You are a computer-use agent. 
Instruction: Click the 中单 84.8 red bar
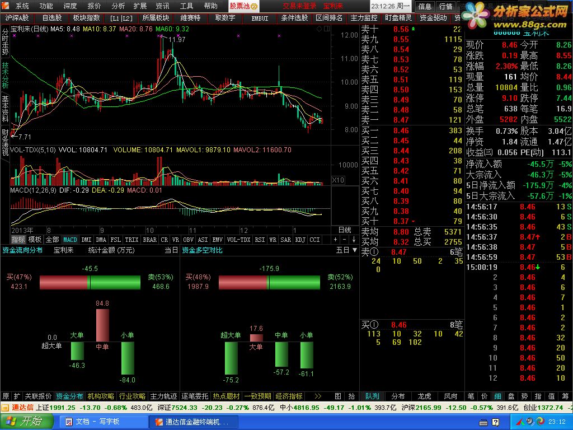pos(102,325)
